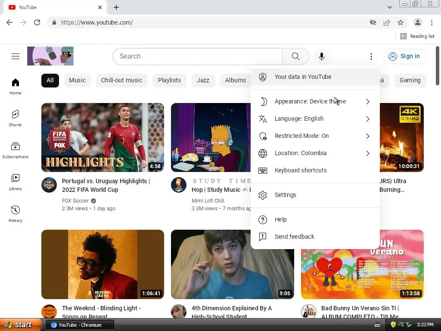Open Settings from the menu
441x331 pixels.
(x=315, y=195)
